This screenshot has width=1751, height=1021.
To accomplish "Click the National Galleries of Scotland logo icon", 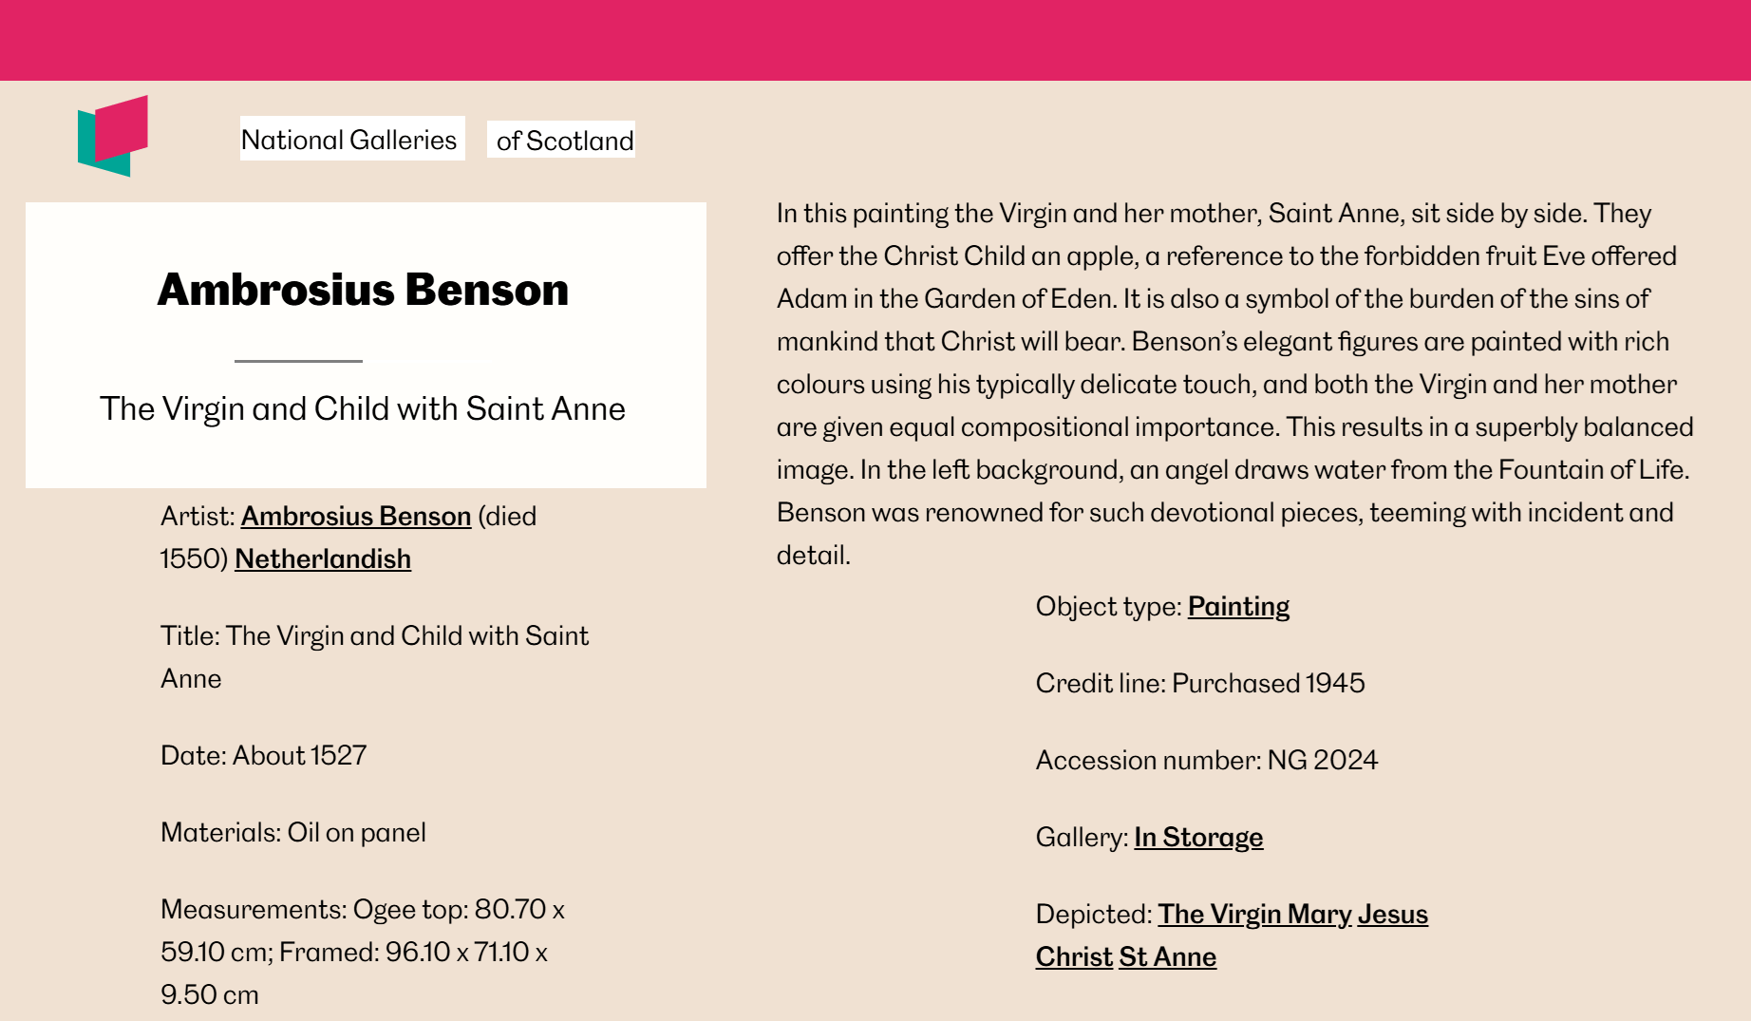I will (x=113, y=136).
